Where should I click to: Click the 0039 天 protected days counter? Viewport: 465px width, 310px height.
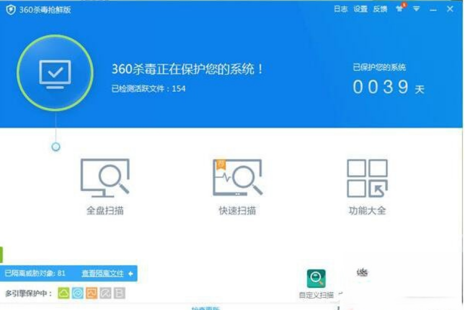point(389,87)
